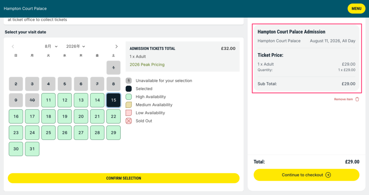Click unavailable date 1 on calendar
369x195 pixels.
[114, 68]
